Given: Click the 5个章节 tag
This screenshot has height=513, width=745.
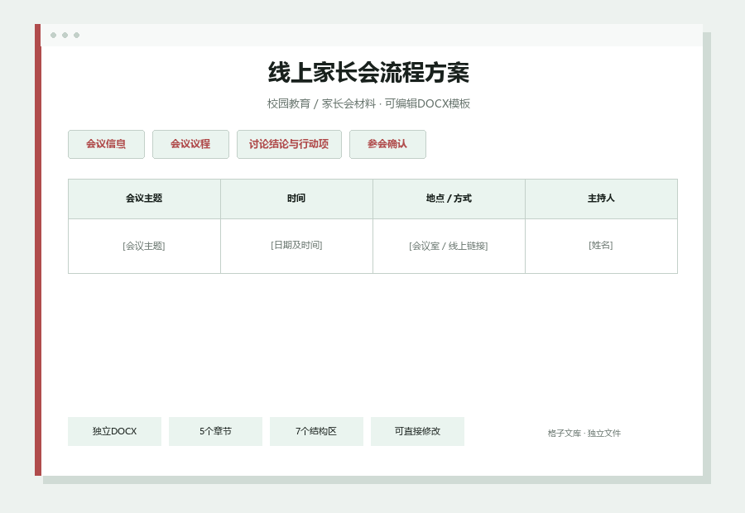Looking at the screenshot, I should (x=216, y=431).
